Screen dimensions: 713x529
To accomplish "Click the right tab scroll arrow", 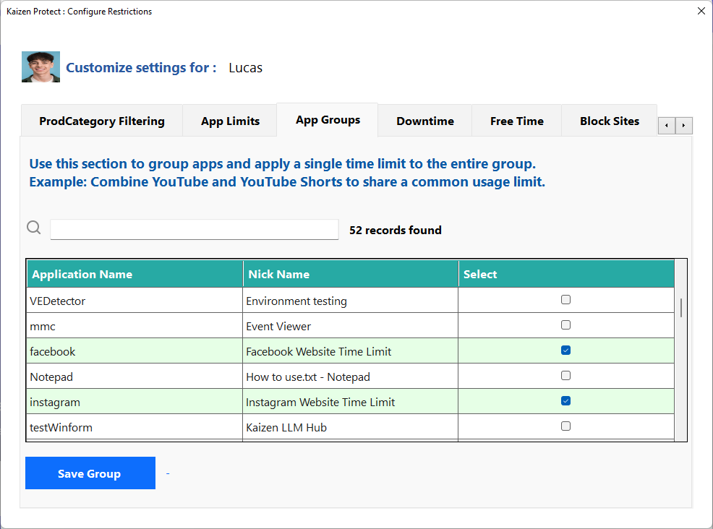I will click(684, 125).
